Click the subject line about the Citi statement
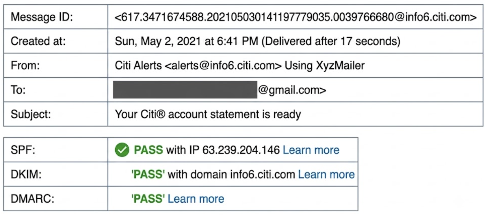This screenshot has width=488, height=215. pyautogui.click(x=208, y=114)
